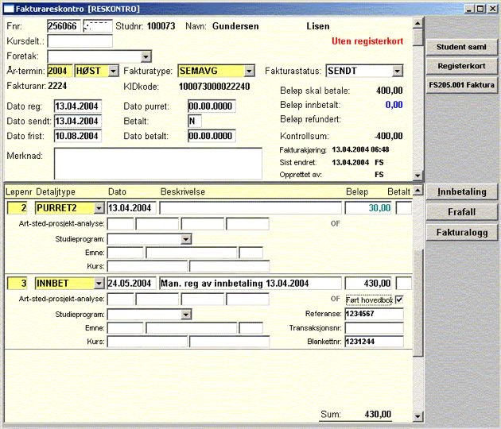Click the details list scrollbar thumb
Image resolution: width=501 pixels, height=429 pixels.
coord(418,302)
